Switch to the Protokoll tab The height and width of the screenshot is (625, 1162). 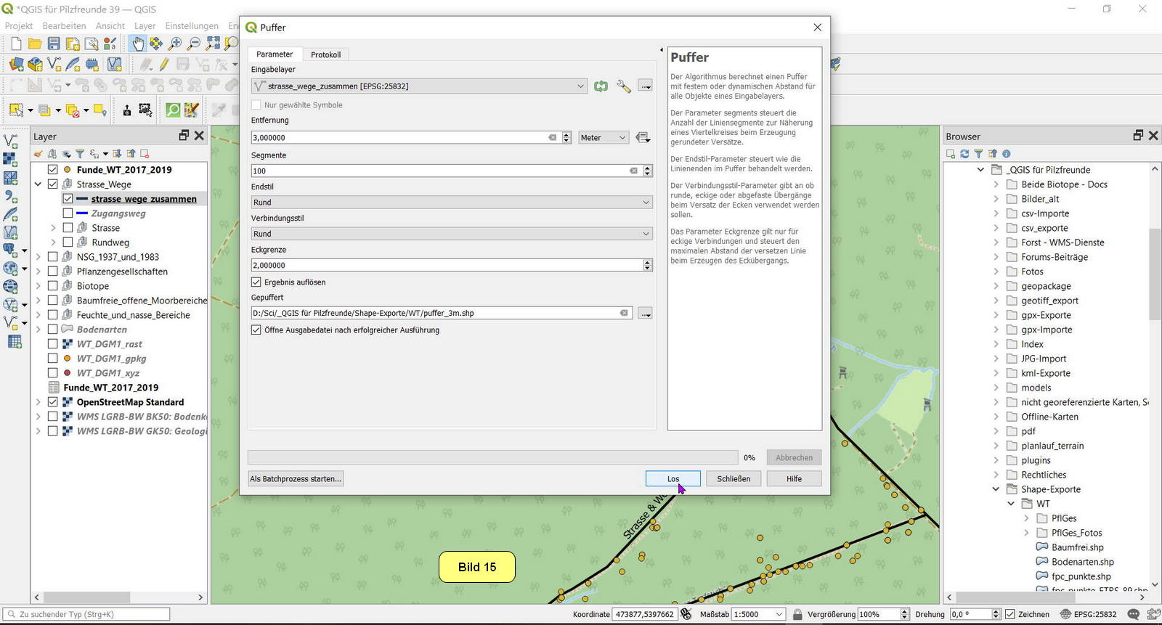coord(325,54)
